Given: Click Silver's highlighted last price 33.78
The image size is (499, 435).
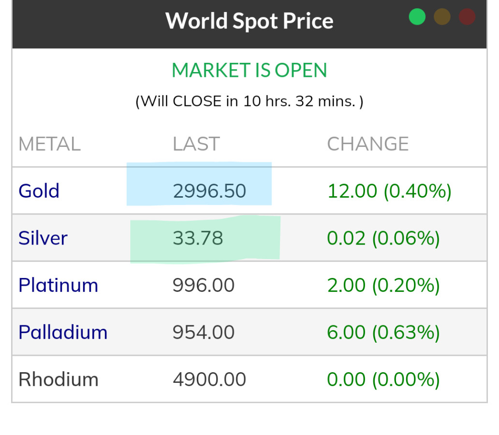Looking at the screenshot, I should tap(198, 238).
